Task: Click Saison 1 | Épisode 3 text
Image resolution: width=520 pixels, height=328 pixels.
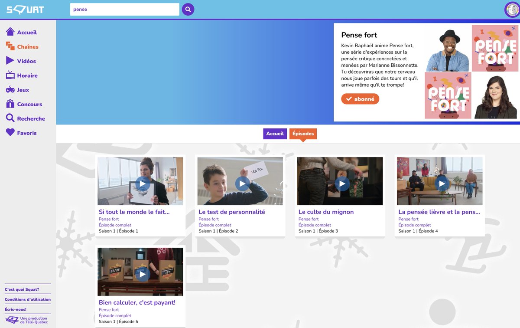Action: [x=318, y=231]
